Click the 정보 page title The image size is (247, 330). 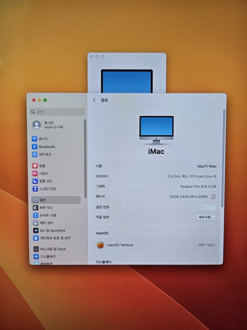(x=104, y=100)
